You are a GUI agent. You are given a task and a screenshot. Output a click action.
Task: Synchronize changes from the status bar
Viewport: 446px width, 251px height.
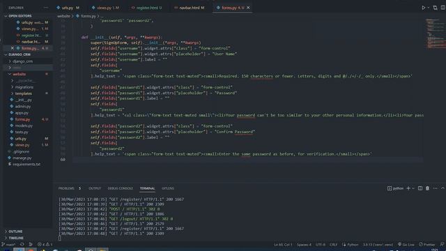point(22,245)
